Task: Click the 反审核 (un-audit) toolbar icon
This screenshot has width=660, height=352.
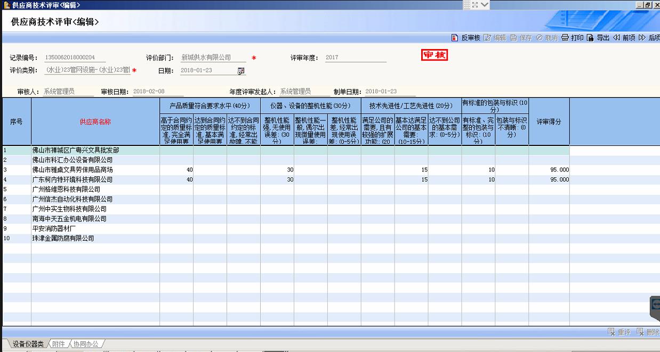Action: tap(455, 38)
